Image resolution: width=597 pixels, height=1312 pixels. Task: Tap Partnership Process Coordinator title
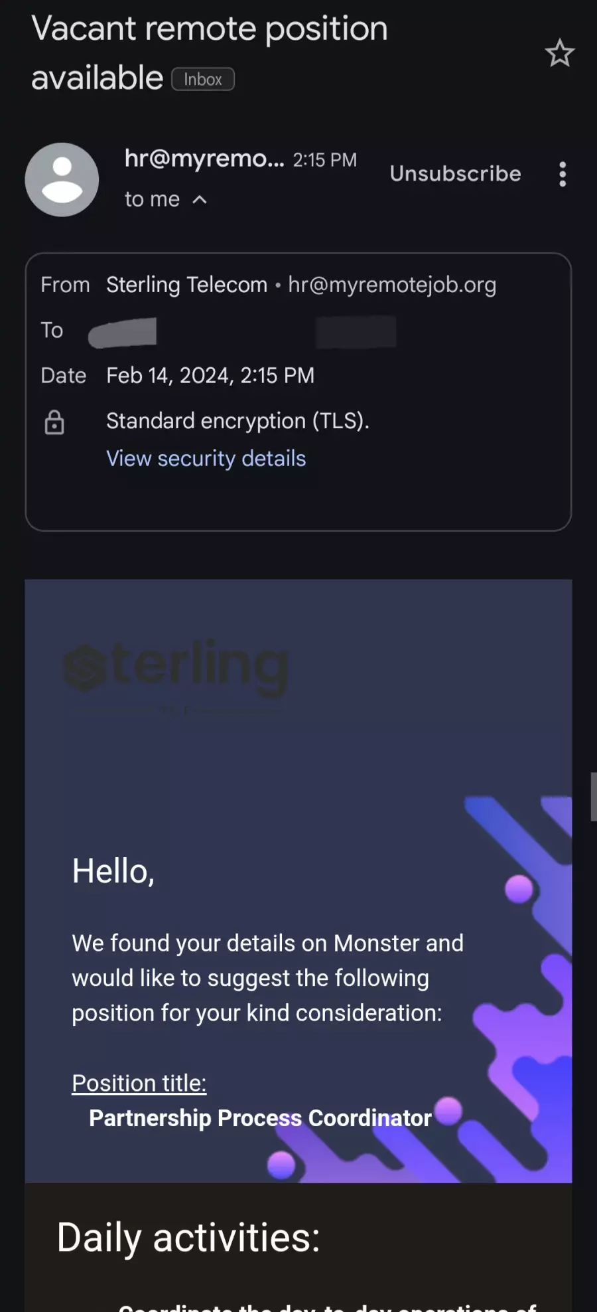[261, 1118]
